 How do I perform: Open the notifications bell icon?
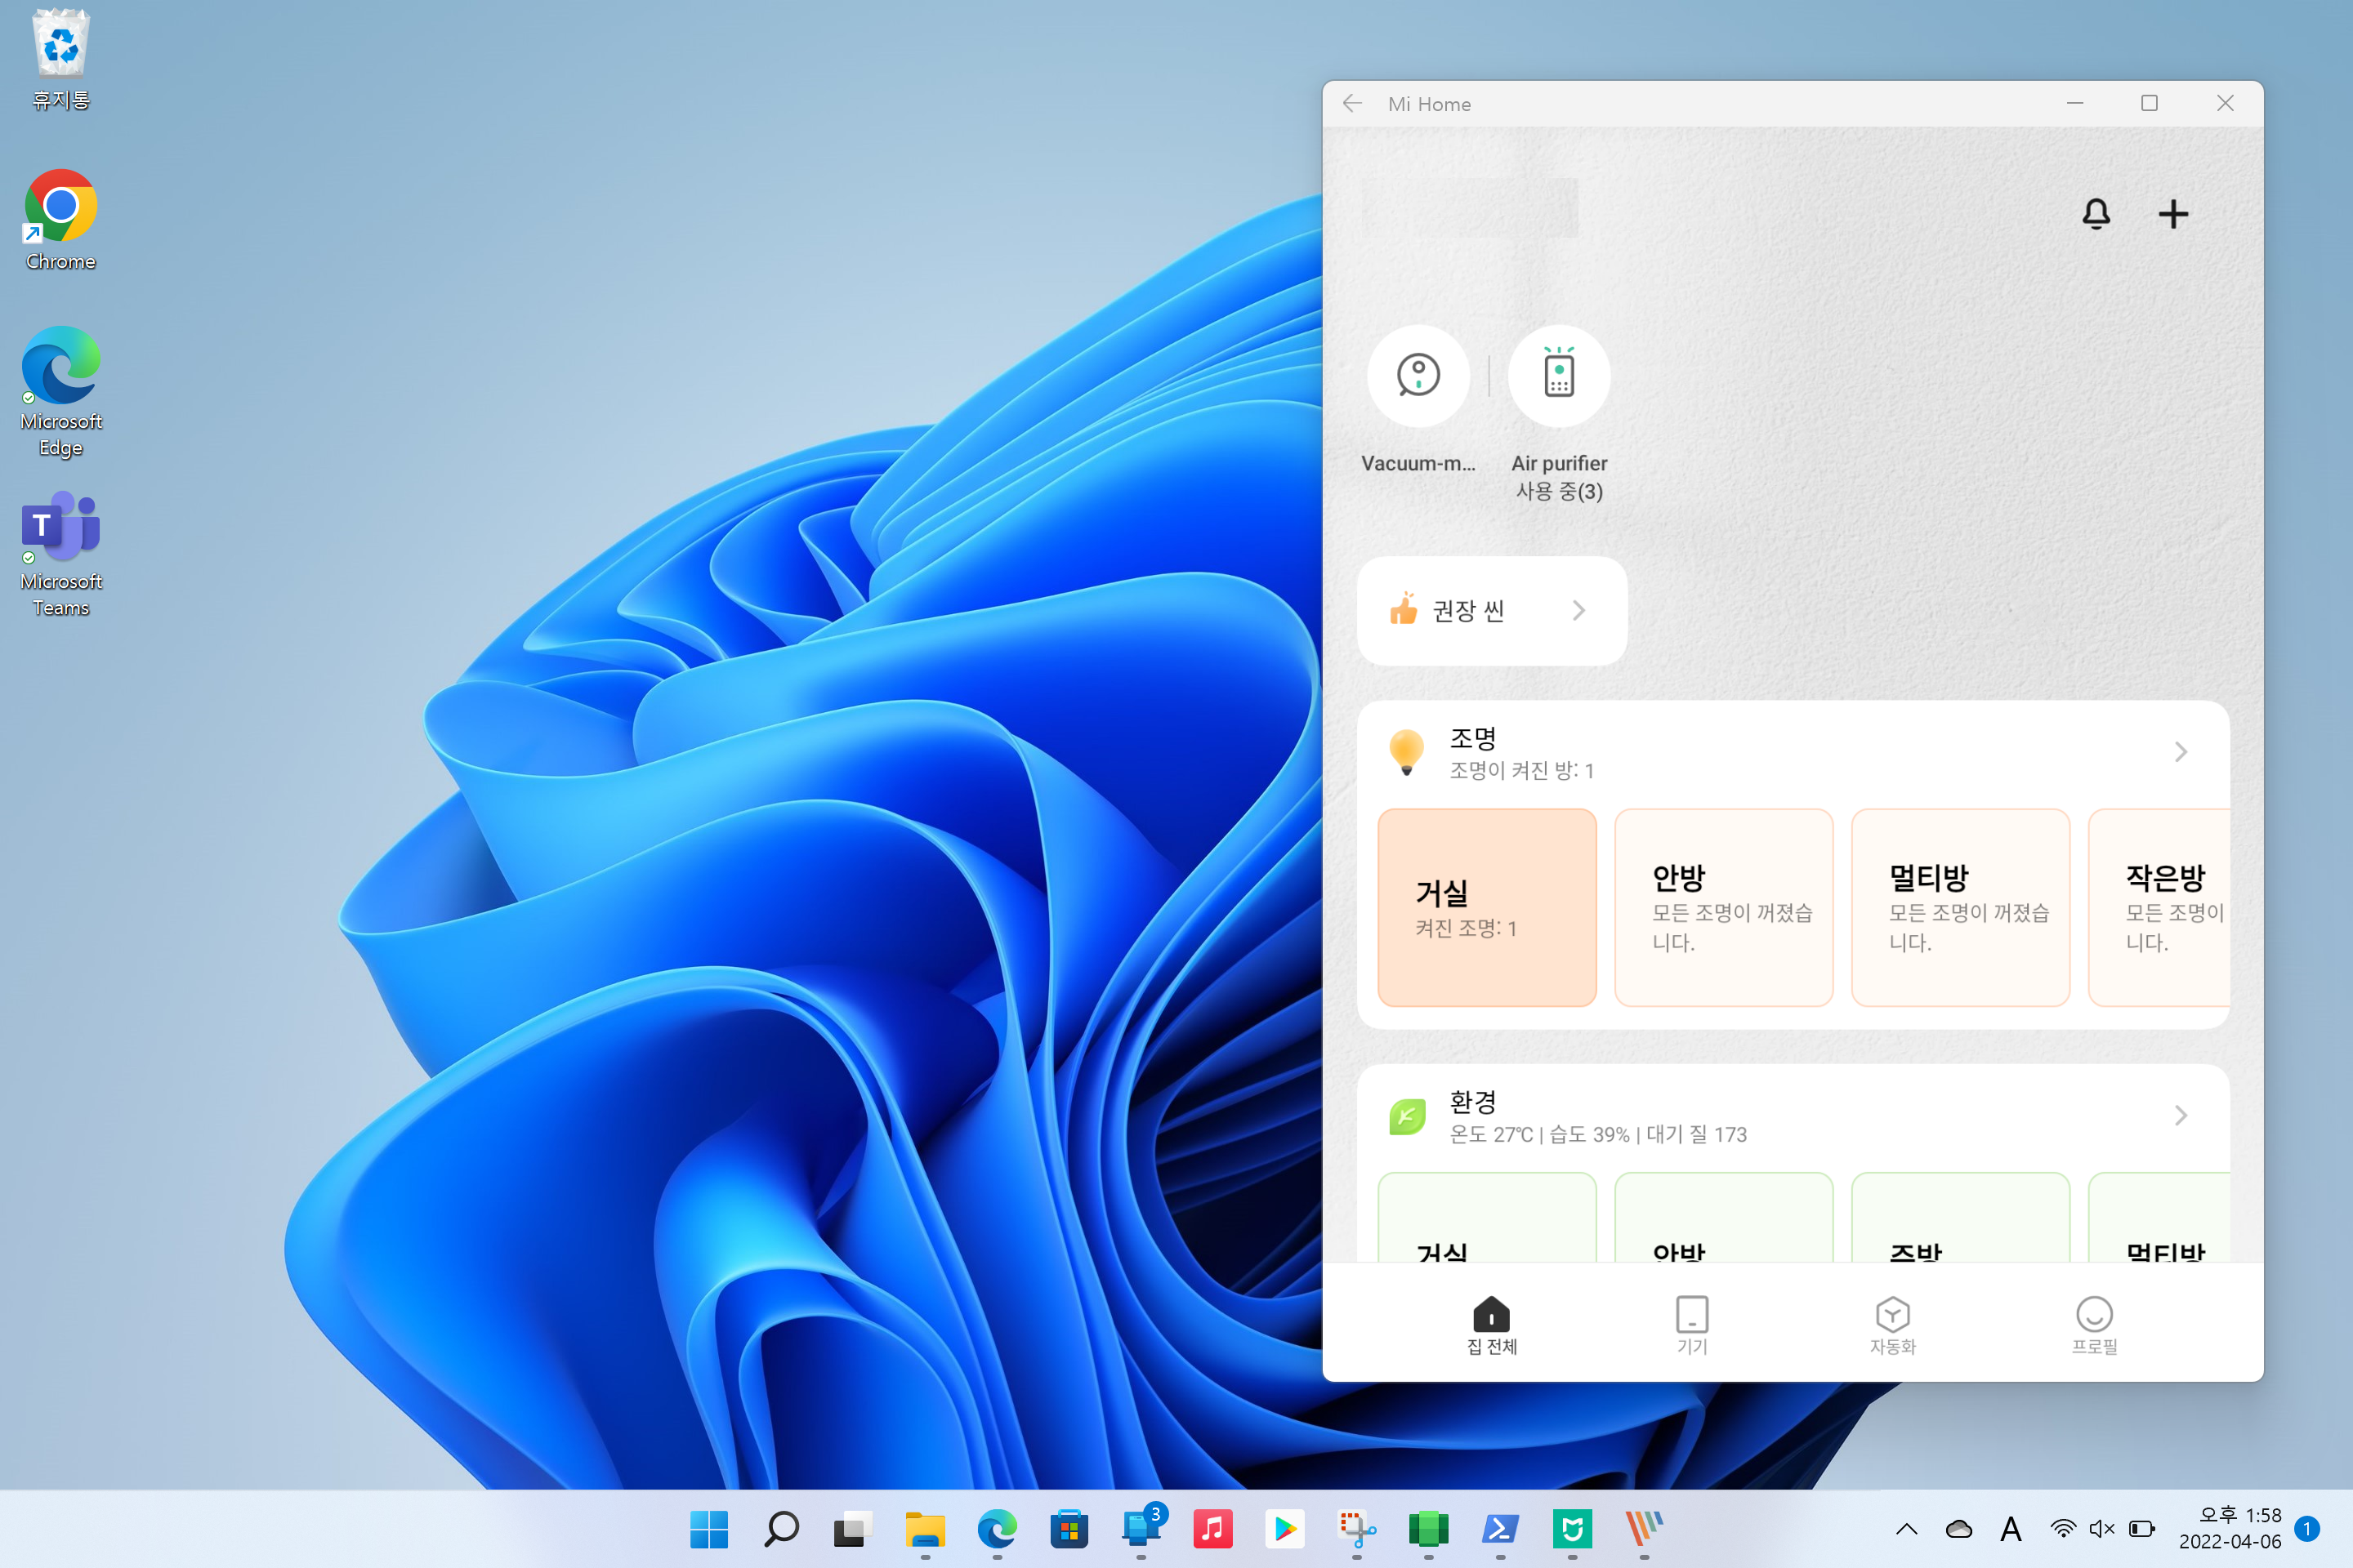[2096, 213]
